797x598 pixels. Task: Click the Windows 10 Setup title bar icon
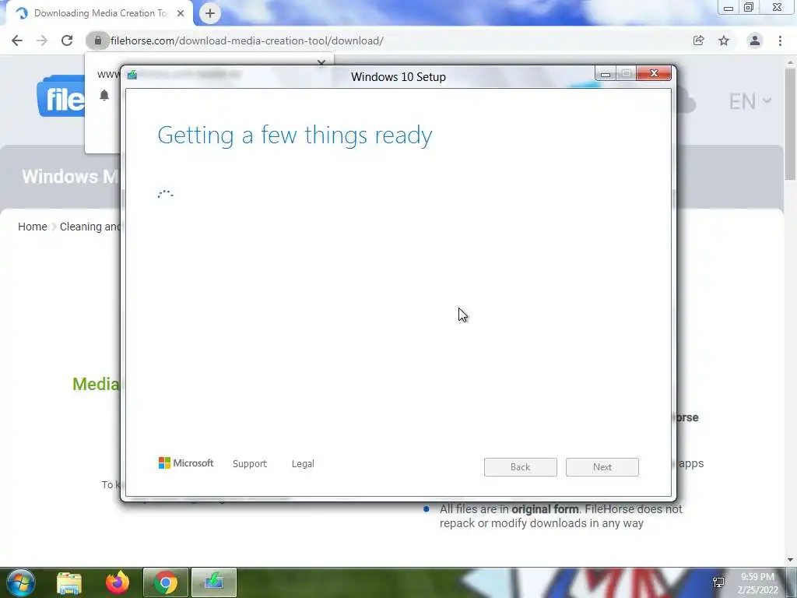point(132,76)
